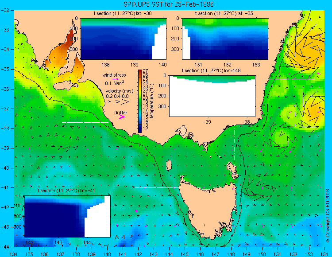The width and height of the screenshot is (332, 257).
Task: Click Flinders Island northeast of Tasmania
Action: tap(232, 169)
